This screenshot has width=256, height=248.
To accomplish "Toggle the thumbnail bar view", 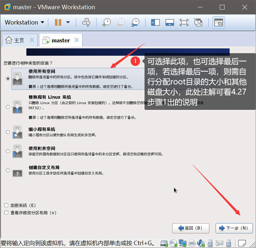I will 170,22.
